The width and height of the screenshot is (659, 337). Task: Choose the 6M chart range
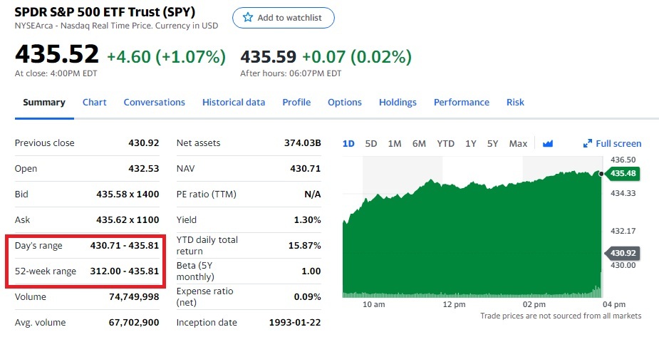coord(419,143)
